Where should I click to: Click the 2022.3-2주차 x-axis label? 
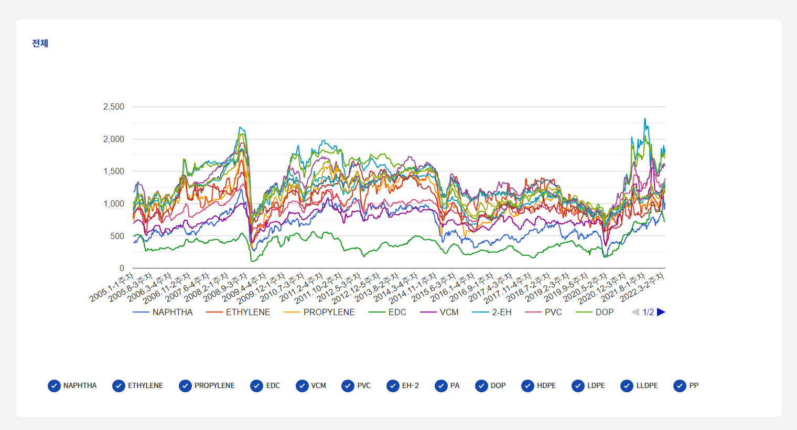(642, 287)
